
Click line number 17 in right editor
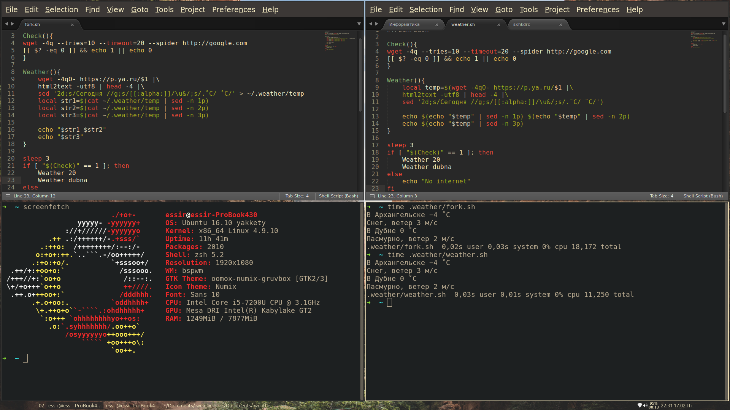(375, 145)
